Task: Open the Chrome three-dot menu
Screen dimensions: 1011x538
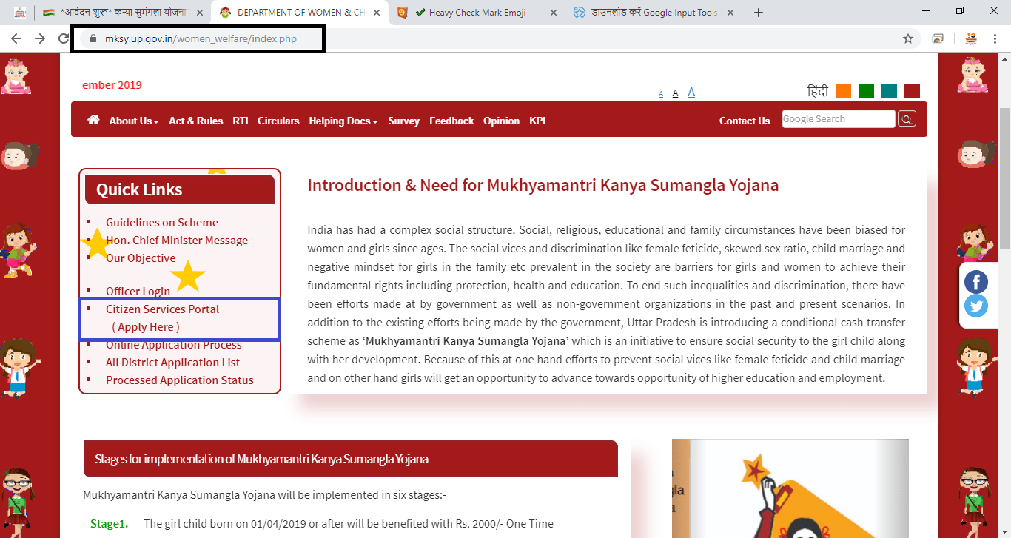Action: click(x=995, y=38)
